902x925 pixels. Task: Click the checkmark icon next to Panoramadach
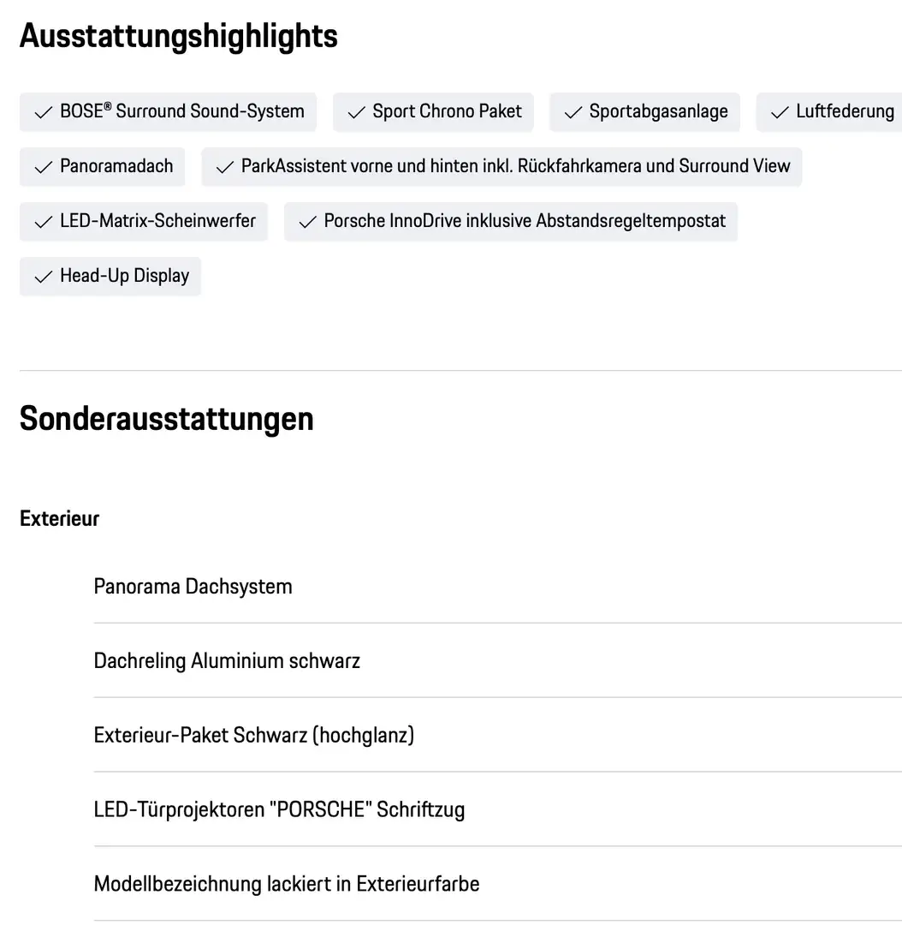[x=43, y=167]
